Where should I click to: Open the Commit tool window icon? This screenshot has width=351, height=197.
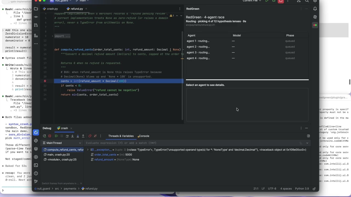pos(36,17)
